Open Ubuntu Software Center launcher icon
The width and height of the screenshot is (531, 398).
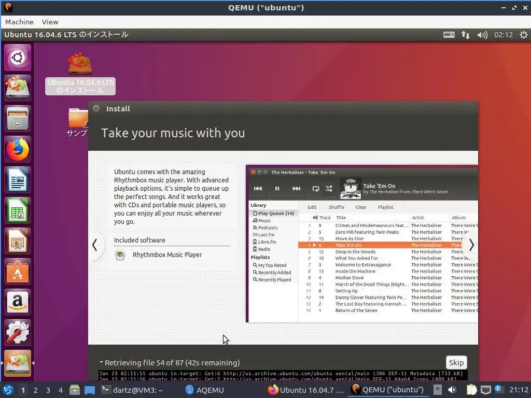click(x=18, y=272)
